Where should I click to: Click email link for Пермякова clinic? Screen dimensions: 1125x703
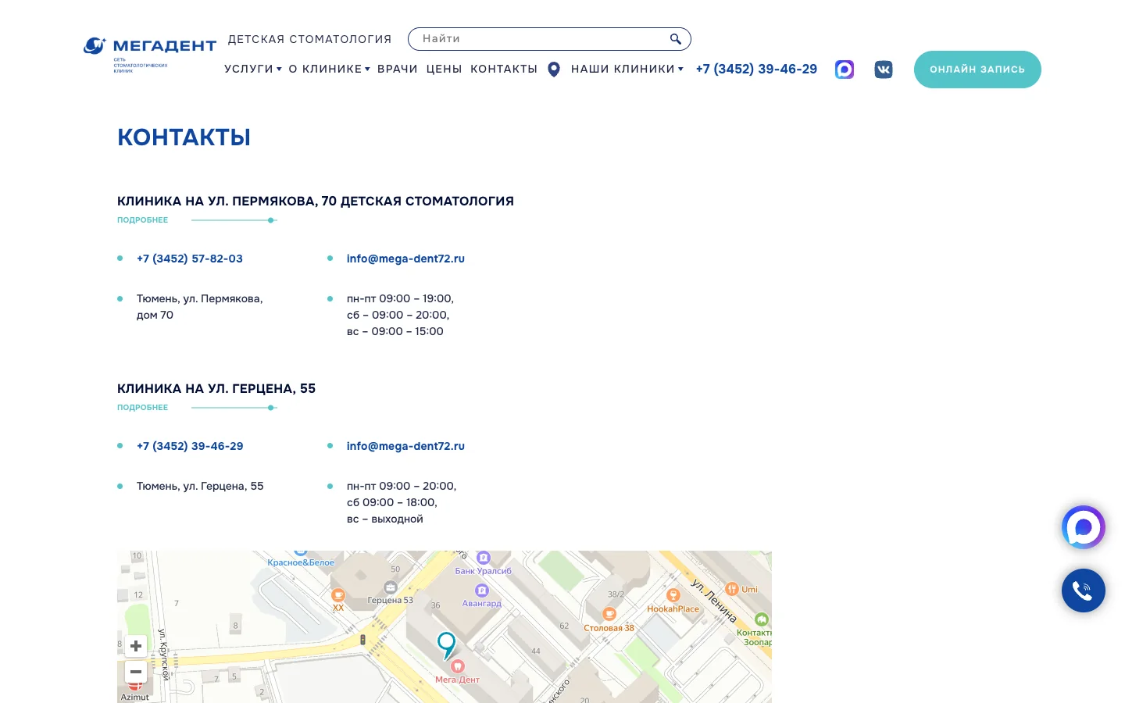405,259
